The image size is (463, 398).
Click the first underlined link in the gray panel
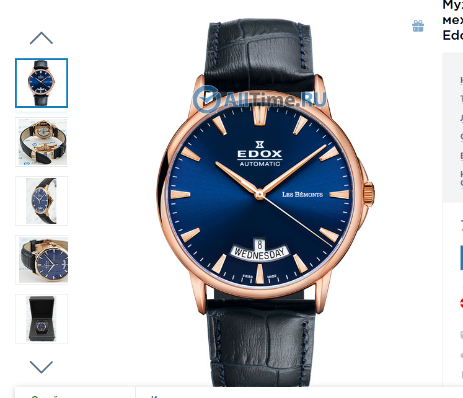pos(462,80)
